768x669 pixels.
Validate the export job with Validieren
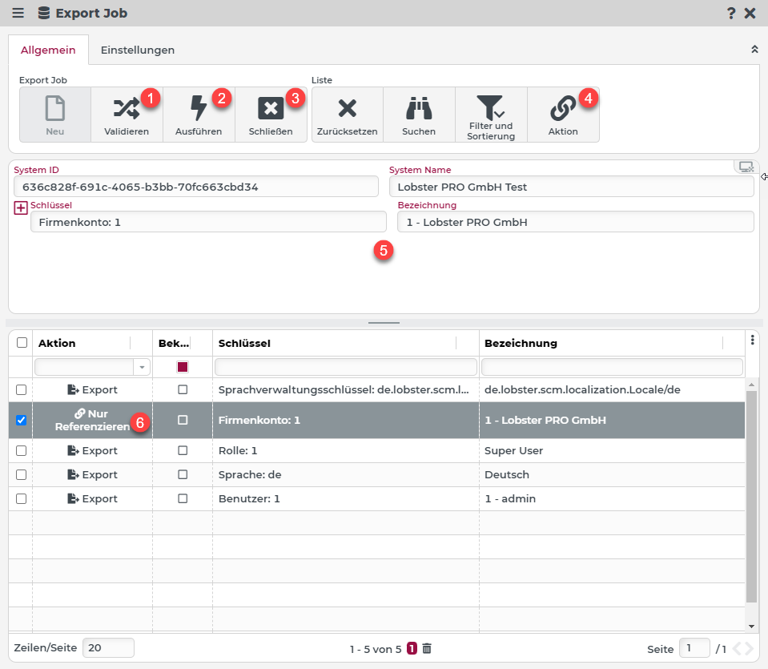click(x=127, y=115)
